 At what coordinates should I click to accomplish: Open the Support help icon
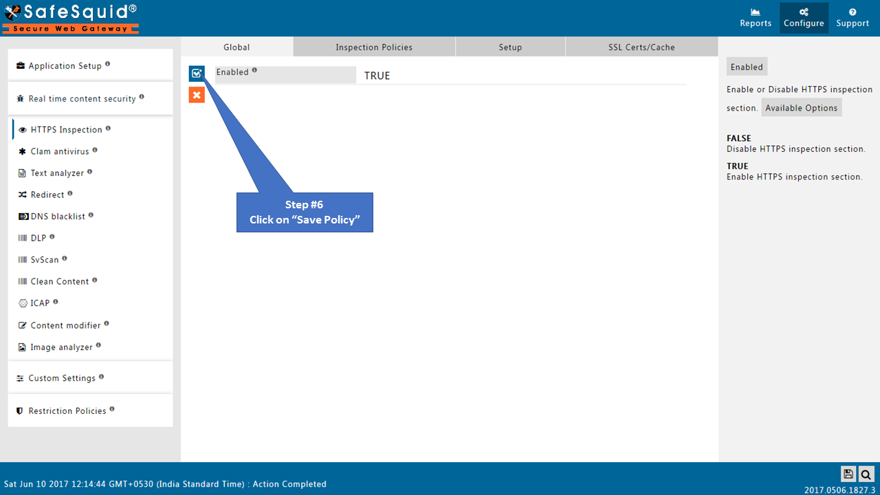point(852,12)
